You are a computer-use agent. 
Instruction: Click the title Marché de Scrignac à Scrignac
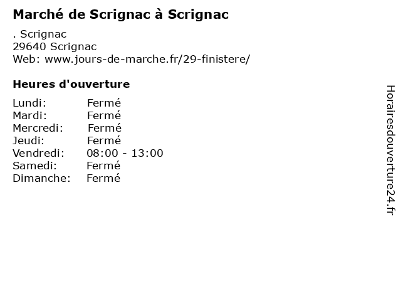120,14
